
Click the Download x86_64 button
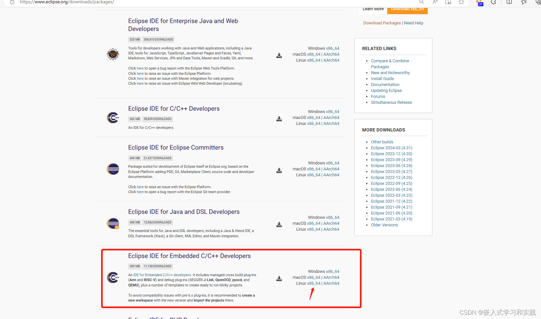coord(407,9)
